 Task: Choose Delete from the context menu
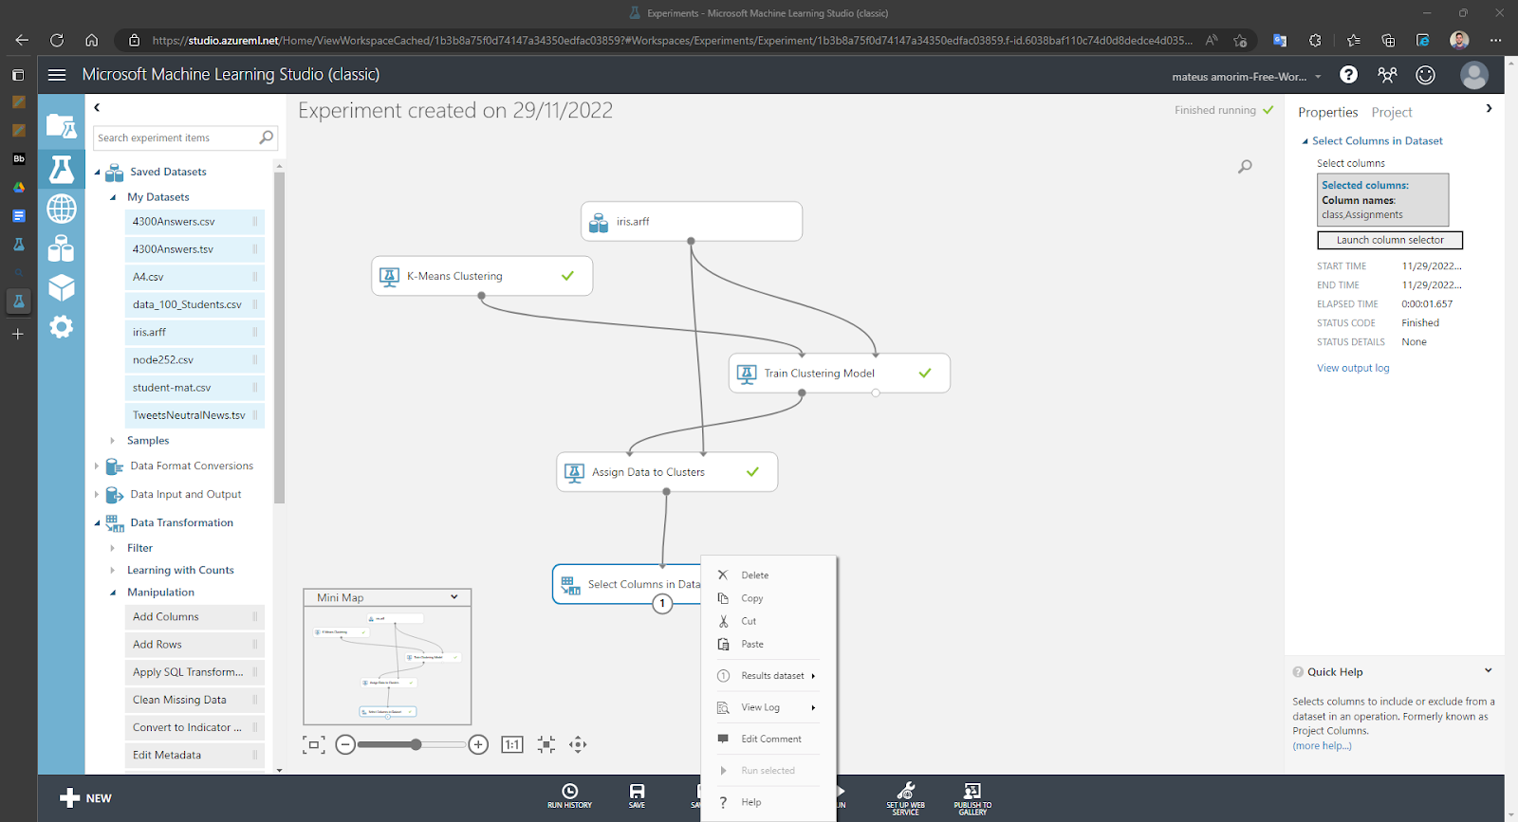pos(755,575)
